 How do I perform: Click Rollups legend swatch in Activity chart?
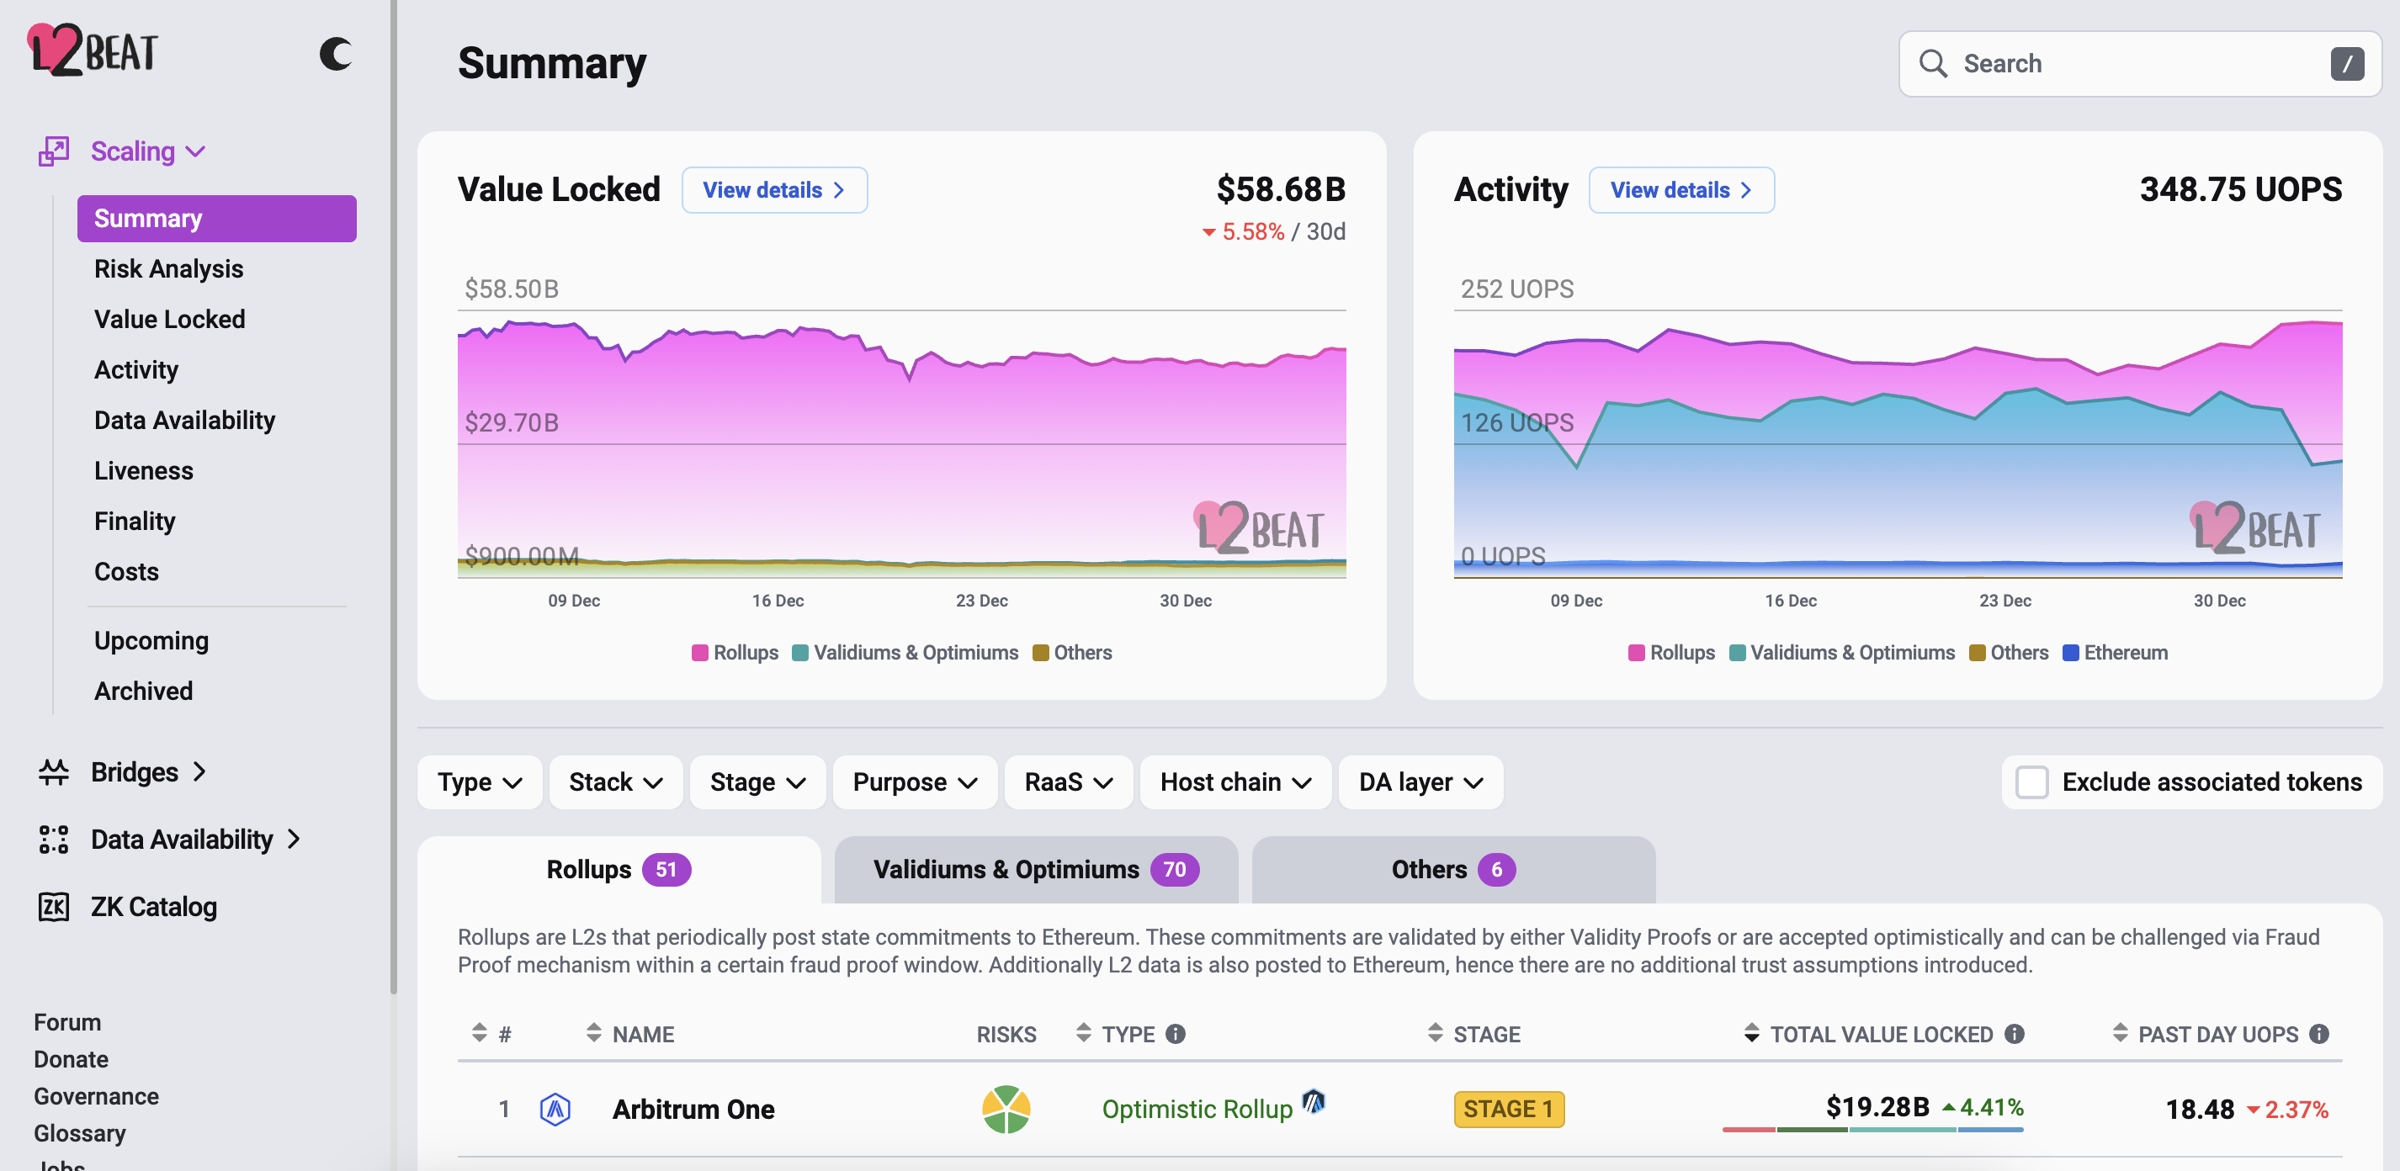click(x=1636, y=652)
